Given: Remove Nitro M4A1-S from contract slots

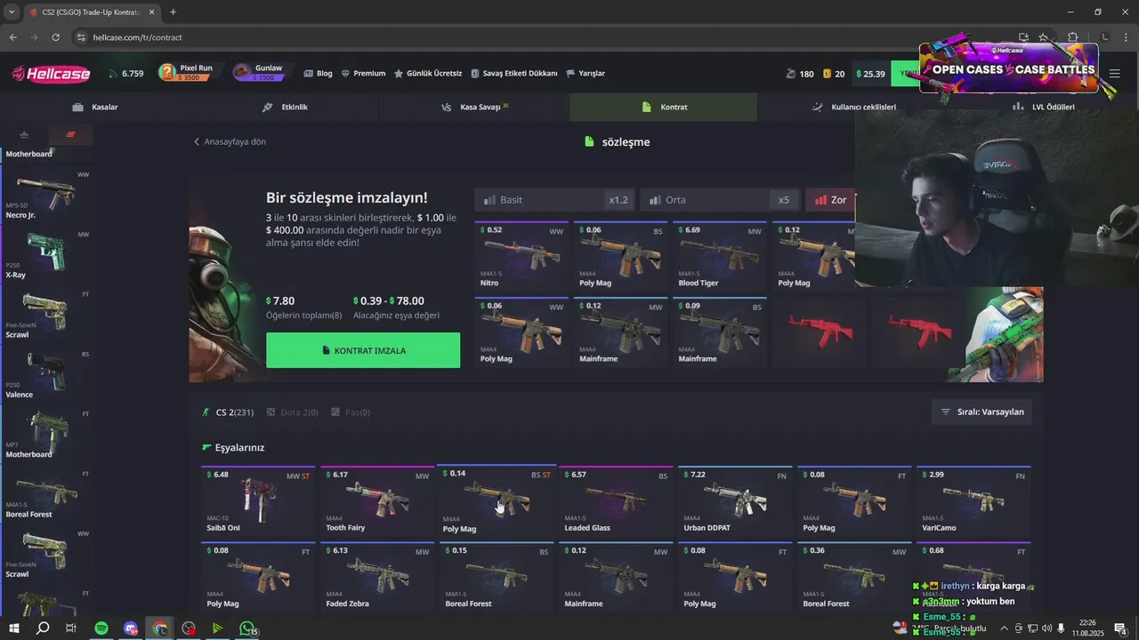Looking at the screenshot, I should click(x=521, y=255).
